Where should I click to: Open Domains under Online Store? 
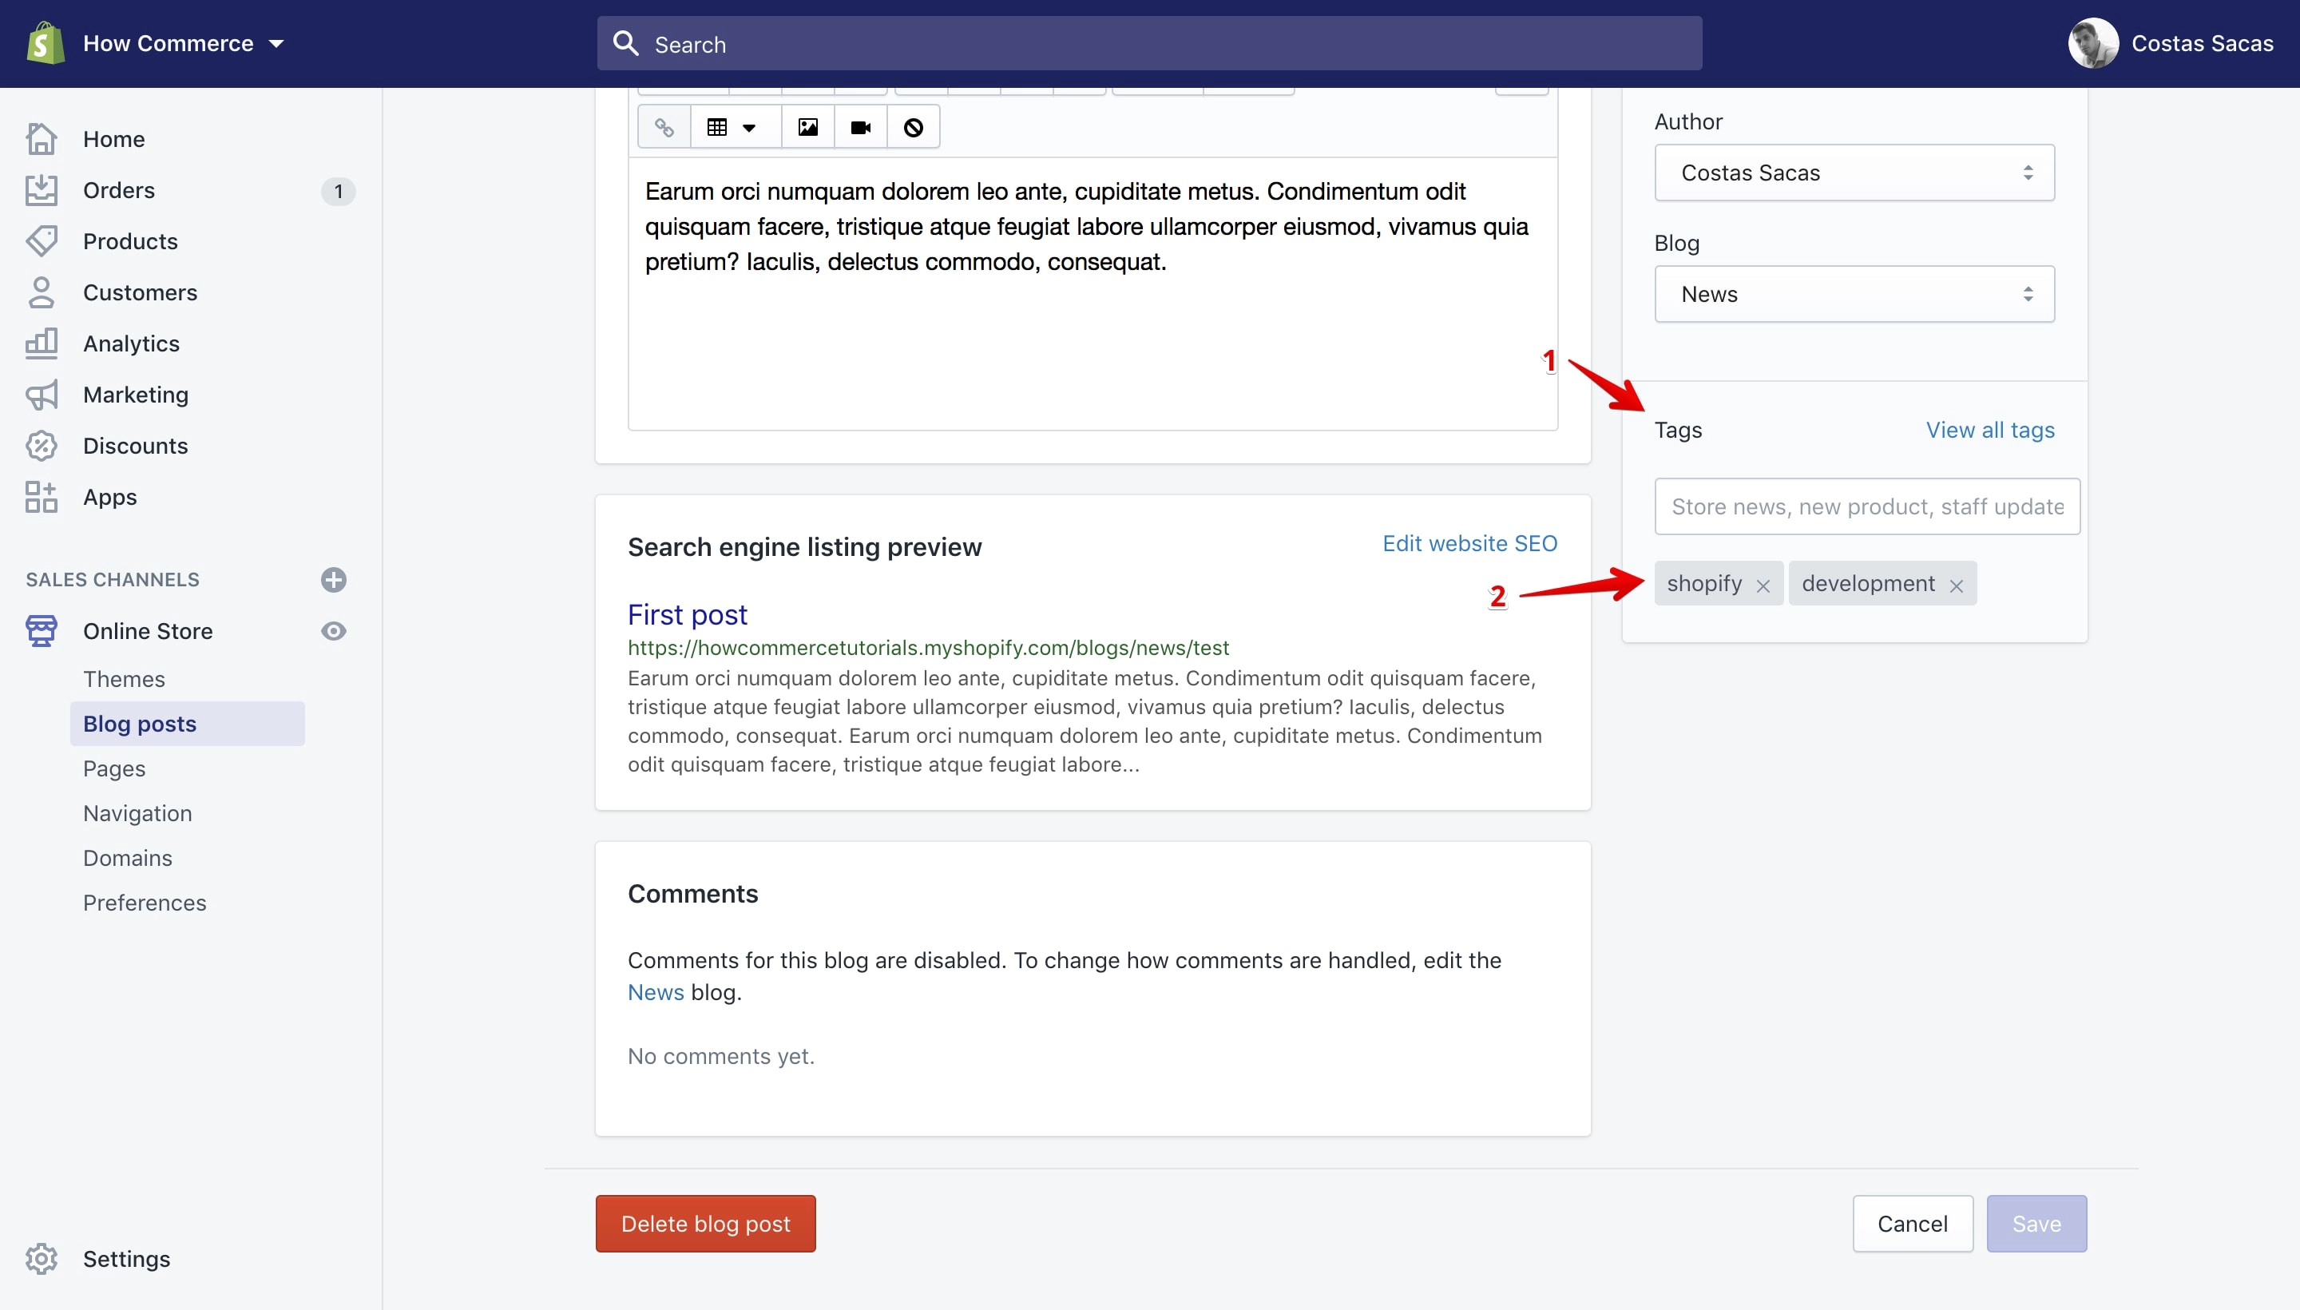click(x=128, y=859)
